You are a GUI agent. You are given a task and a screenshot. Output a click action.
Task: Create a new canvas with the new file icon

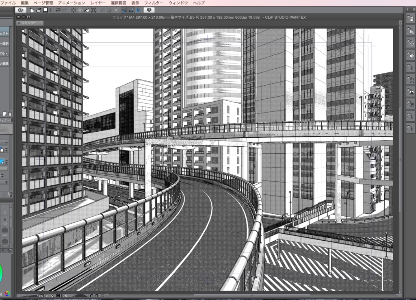(31, 9)
